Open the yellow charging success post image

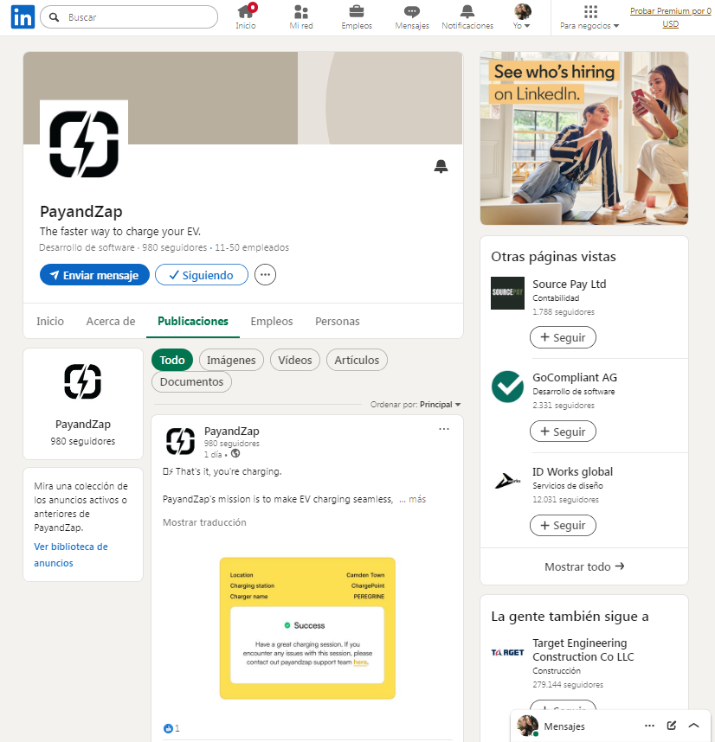[307, 628]
